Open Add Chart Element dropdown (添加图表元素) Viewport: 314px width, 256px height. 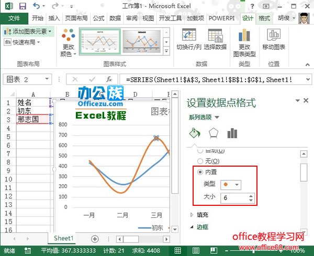(28, 31)
